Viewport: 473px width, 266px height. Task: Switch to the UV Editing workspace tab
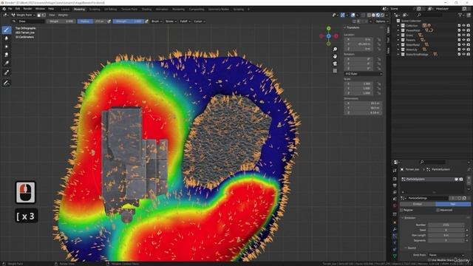pos(111,10)
